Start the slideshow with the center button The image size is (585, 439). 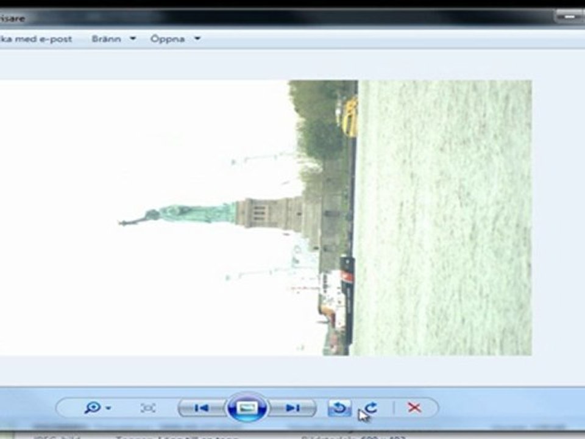pyautogui.click(x=247, y=407)
